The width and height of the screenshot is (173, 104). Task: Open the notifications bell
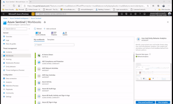(x=131, y=14)
